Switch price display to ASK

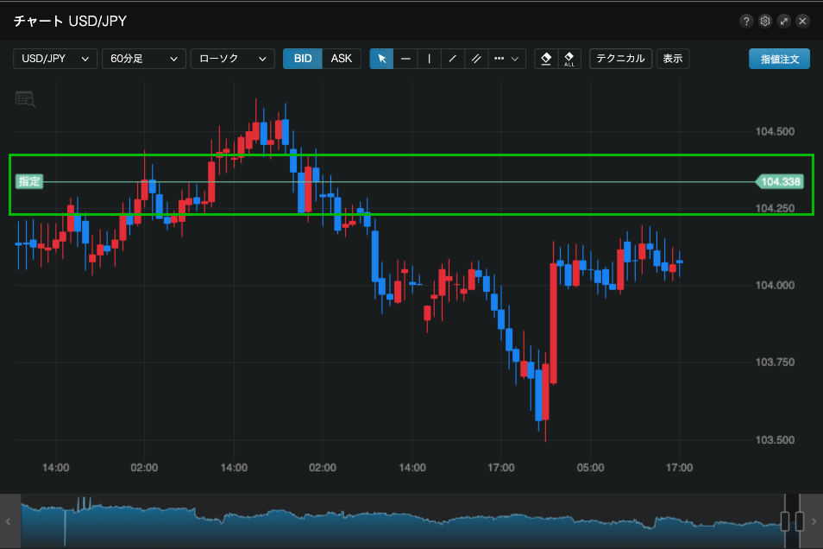342,59
